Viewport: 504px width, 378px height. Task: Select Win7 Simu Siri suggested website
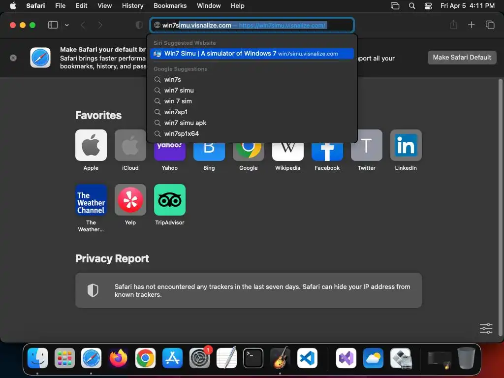coord(252,54)
